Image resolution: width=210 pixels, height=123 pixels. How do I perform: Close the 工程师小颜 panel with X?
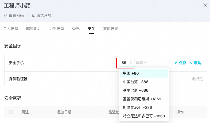click(205, 5)
